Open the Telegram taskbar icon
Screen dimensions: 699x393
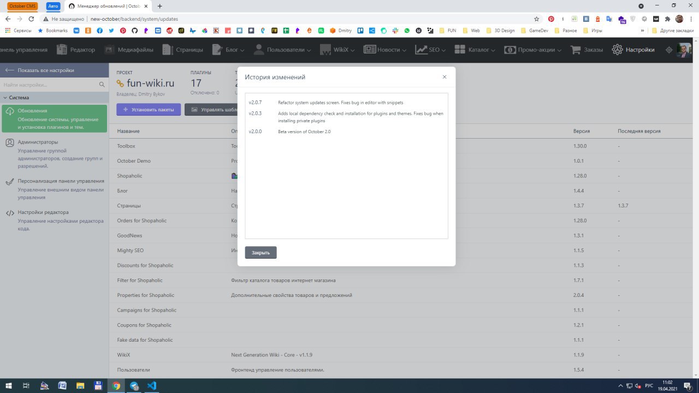(x=134, y=385)
